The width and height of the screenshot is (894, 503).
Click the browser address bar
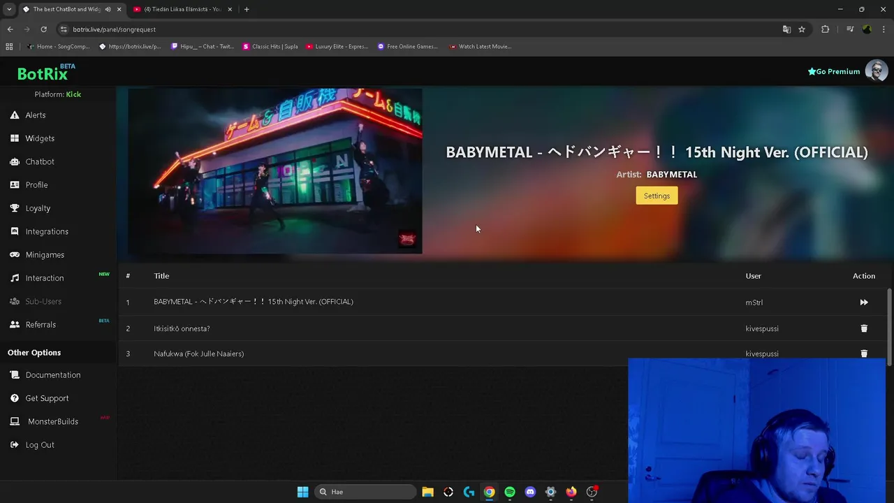click(x=419, y=29)
